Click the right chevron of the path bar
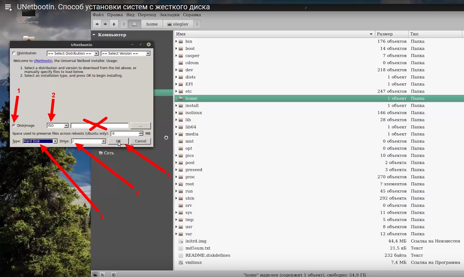 (197, 24)
